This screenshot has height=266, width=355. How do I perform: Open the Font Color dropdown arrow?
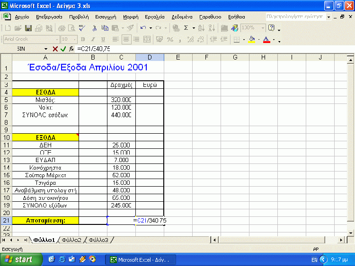click(274, 40)
